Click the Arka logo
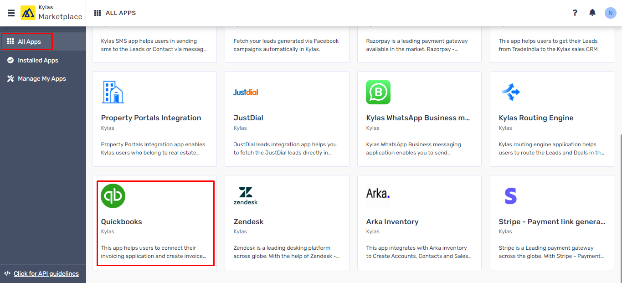The image size is (622, 283). [378, 194]
